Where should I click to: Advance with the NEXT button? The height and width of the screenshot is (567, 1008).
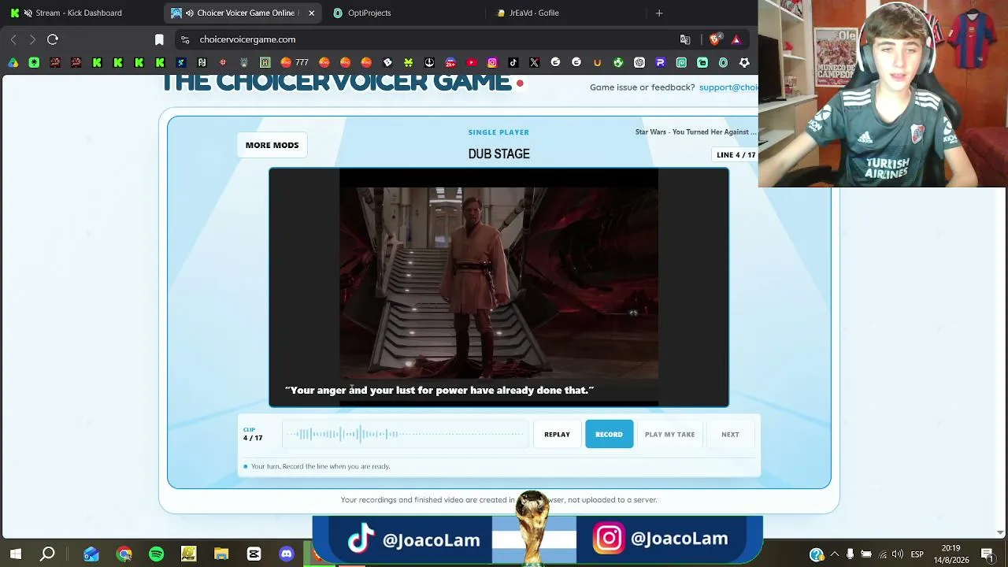click(x=730, y=434)
